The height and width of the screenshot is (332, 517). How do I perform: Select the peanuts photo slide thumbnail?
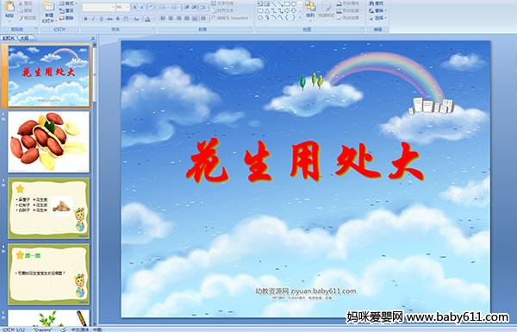49,141
